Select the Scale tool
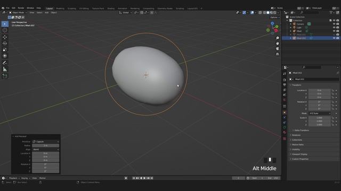Viewport: 341px width, 191px height. (5, 49)
